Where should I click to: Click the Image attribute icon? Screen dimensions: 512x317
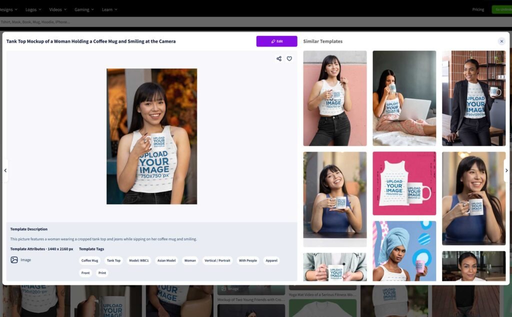coord(14,260)
